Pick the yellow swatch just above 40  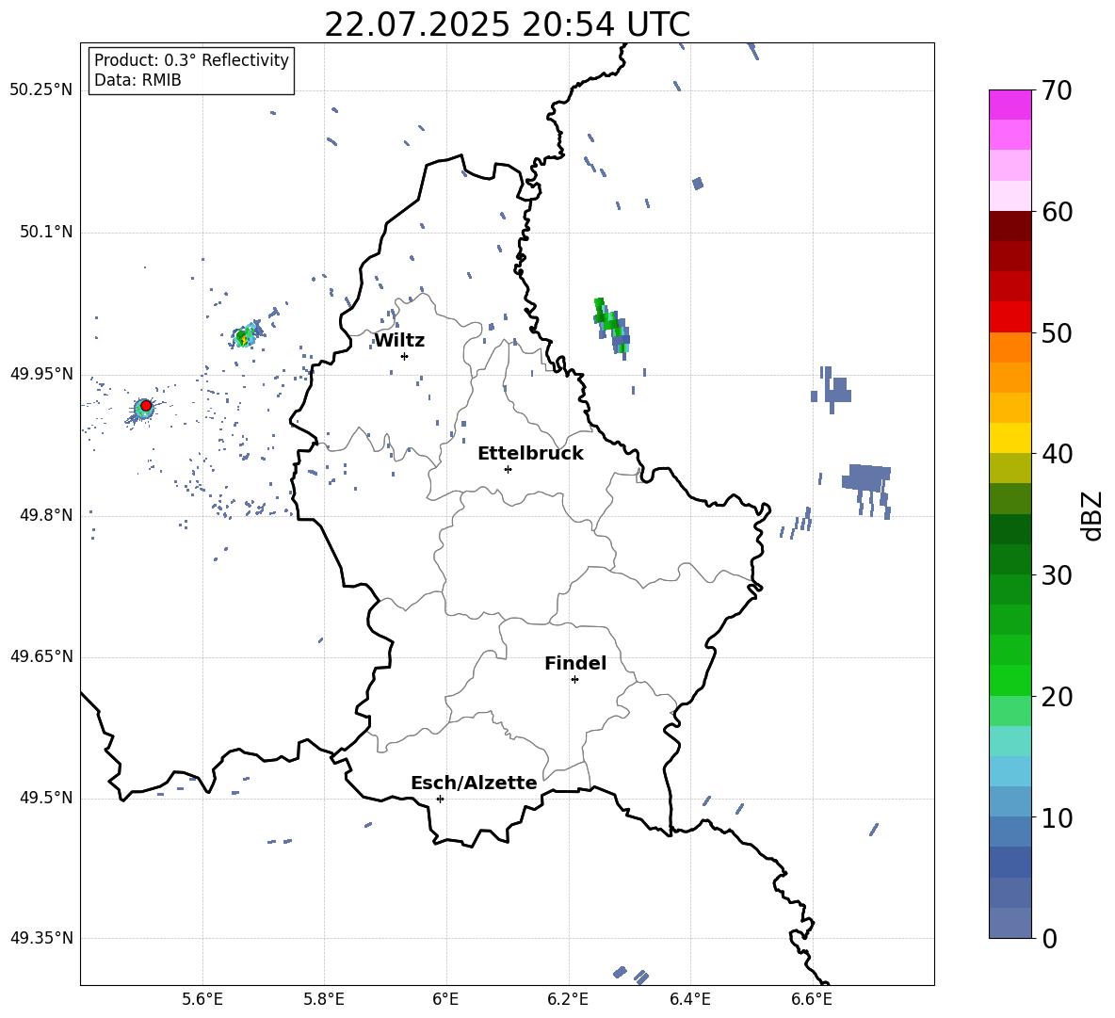pyautogui.click(x=1010, y=437)
